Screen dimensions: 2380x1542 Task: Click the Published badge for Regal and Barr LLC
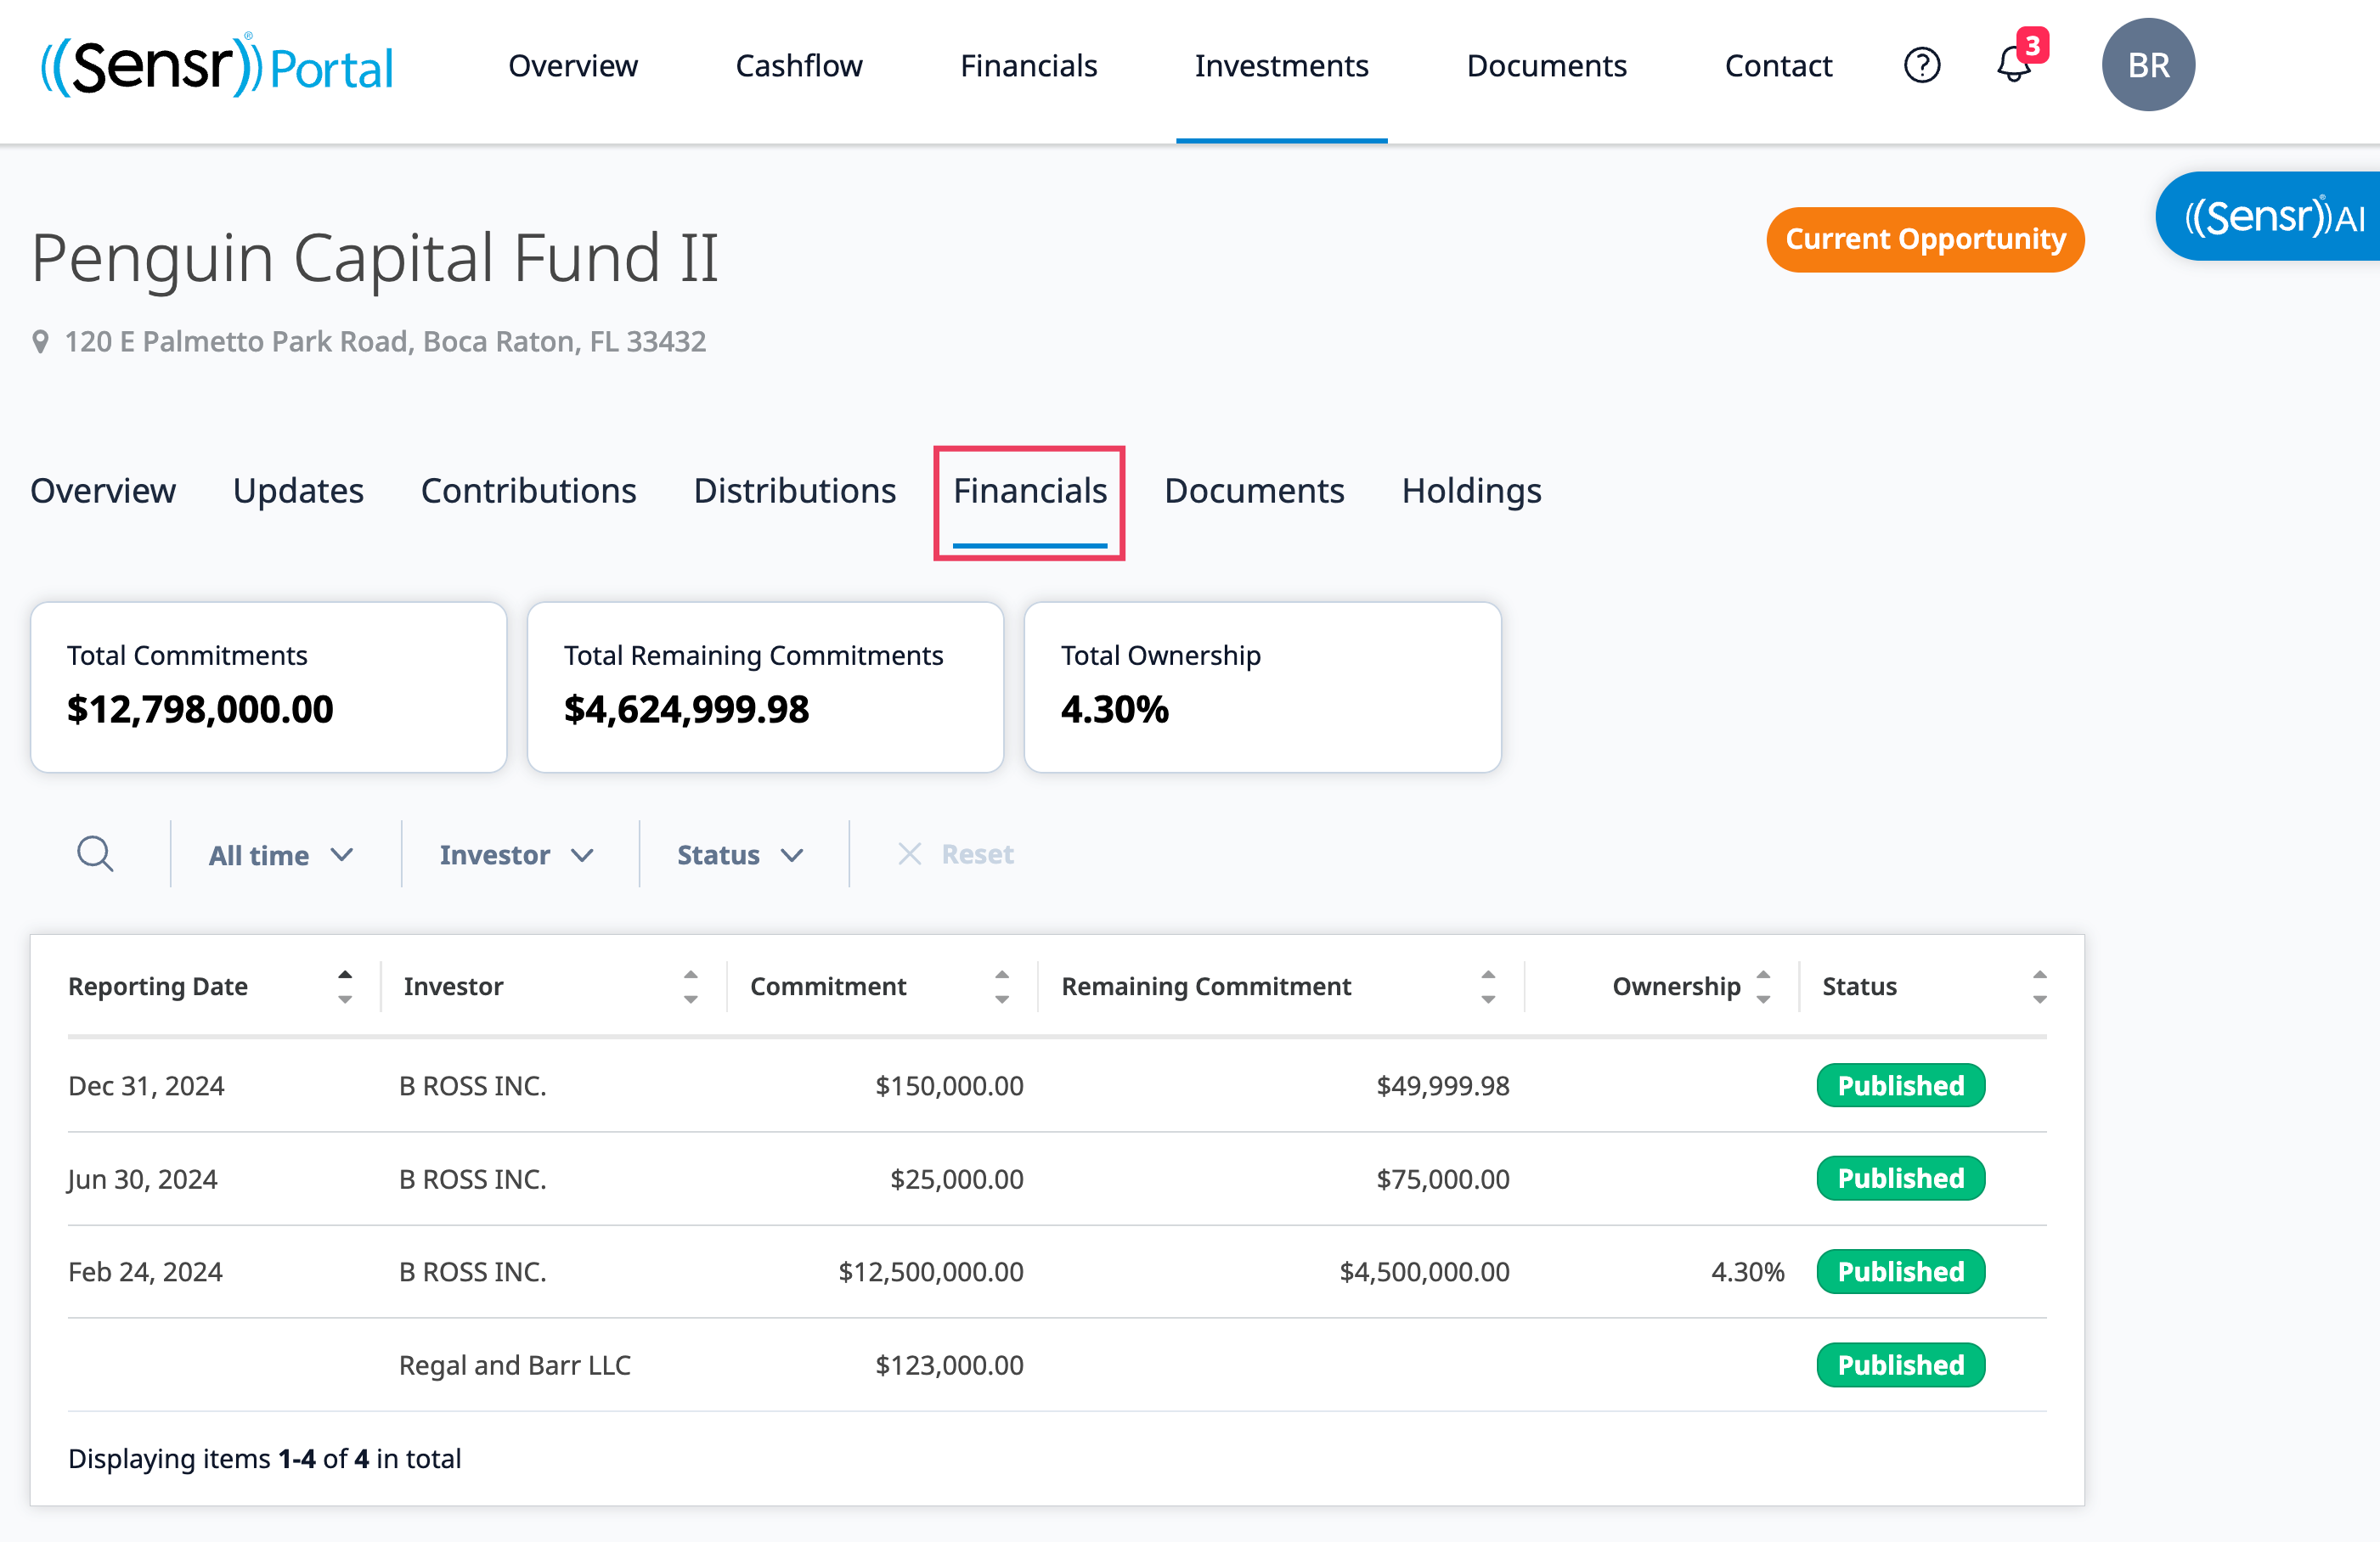(x=1900, y=1365)
